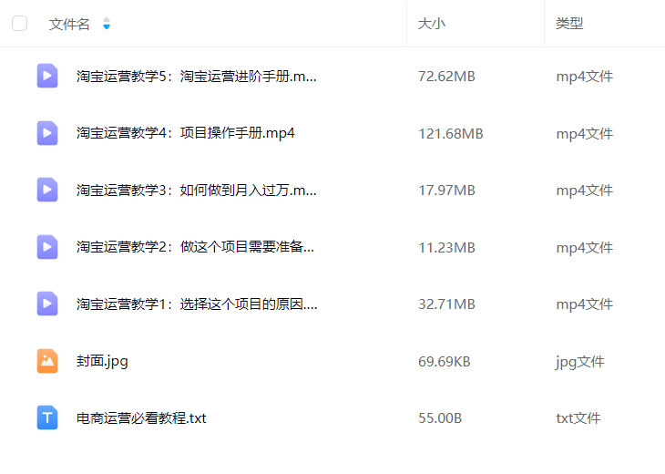Sort by the 类型 column header
The image size is (665, 474).
tap(569, 24)
